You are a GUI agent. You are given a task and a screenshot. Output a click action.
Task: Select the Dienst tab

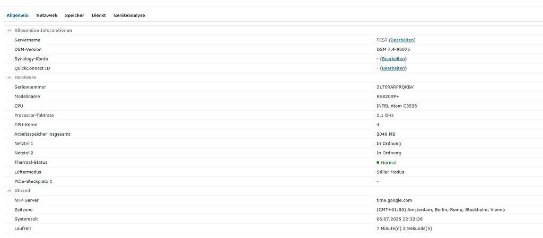click(99, 15)
